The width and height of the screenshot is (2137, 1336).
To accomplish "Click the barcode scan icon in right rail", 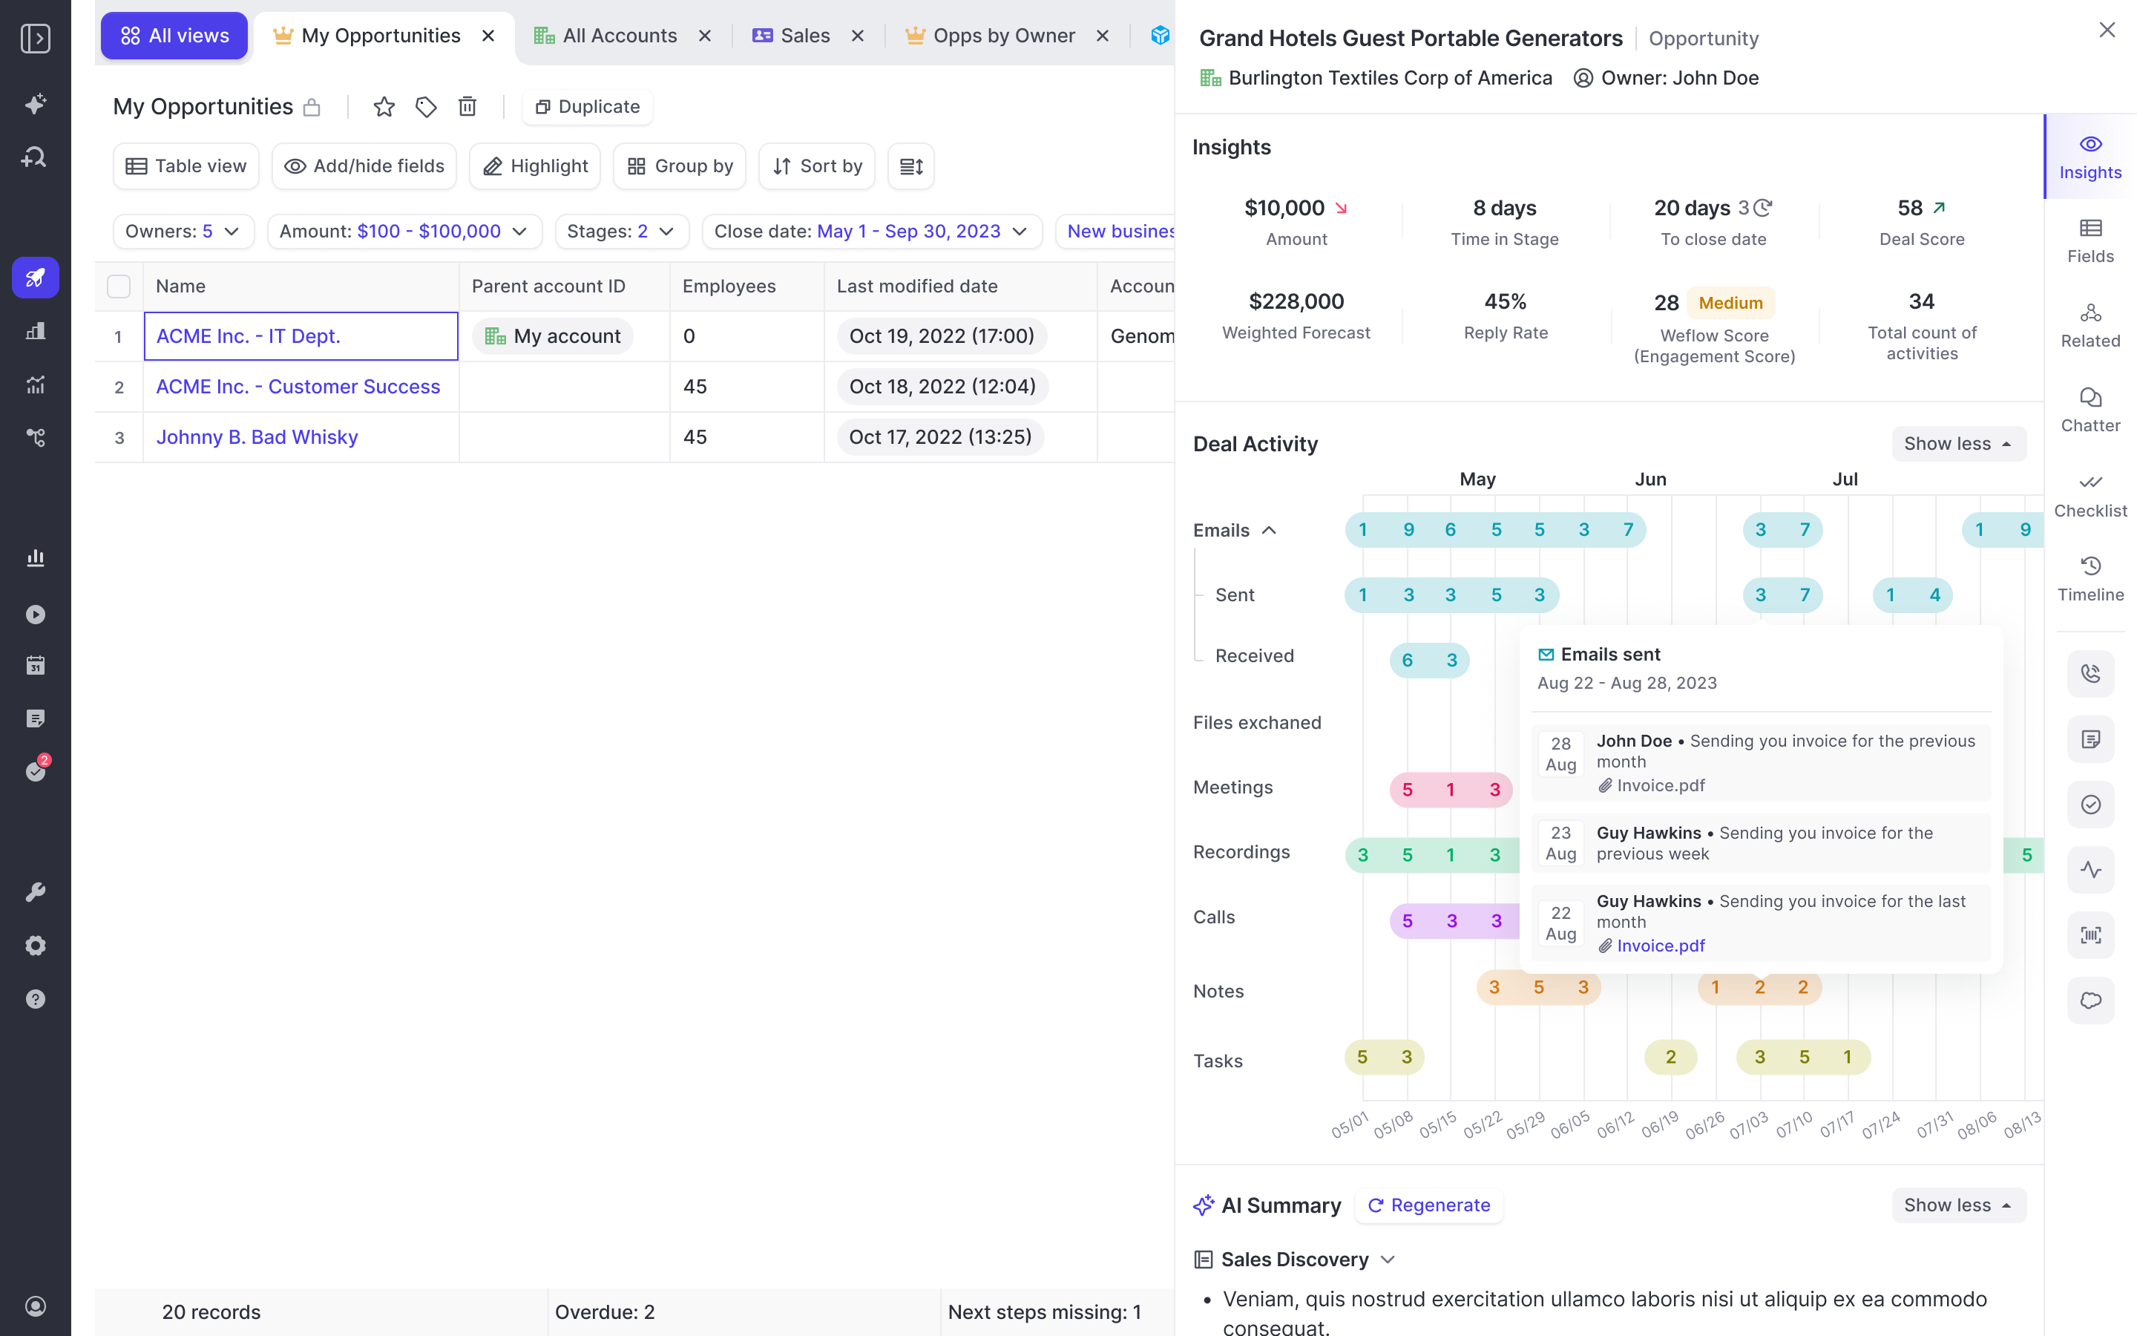I will [2090, 935].
